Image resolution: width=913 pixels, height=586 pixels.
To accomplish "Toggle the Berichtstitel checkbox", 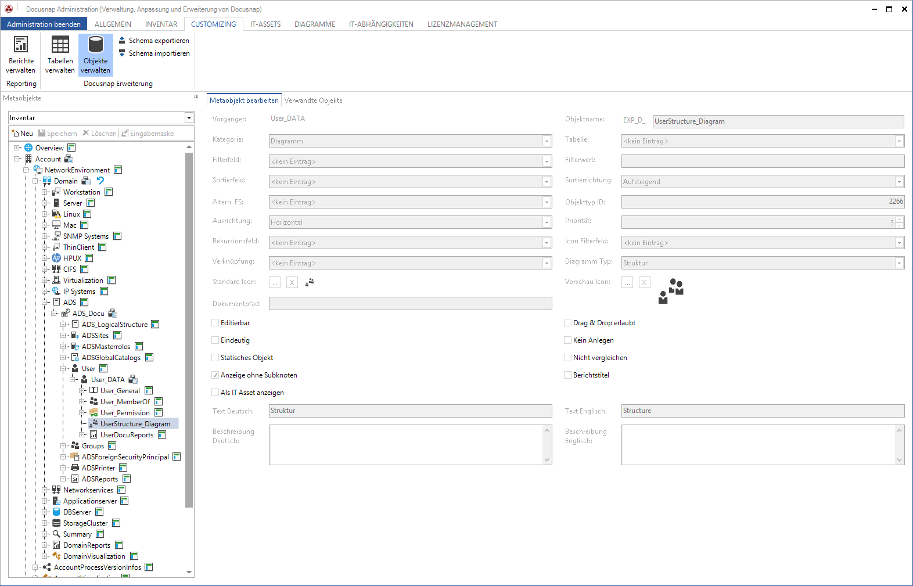I will click(x=568, y=375).
